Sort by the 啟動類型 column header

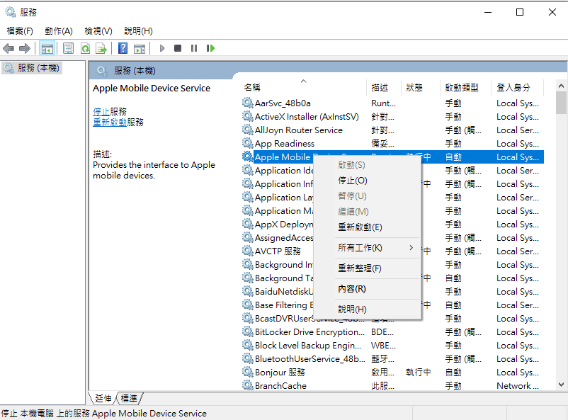[x=462, y=88]
